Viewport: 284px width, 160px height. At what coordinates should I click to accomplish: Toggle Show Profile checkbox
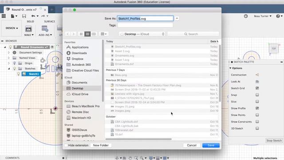(x=257, y=108)
